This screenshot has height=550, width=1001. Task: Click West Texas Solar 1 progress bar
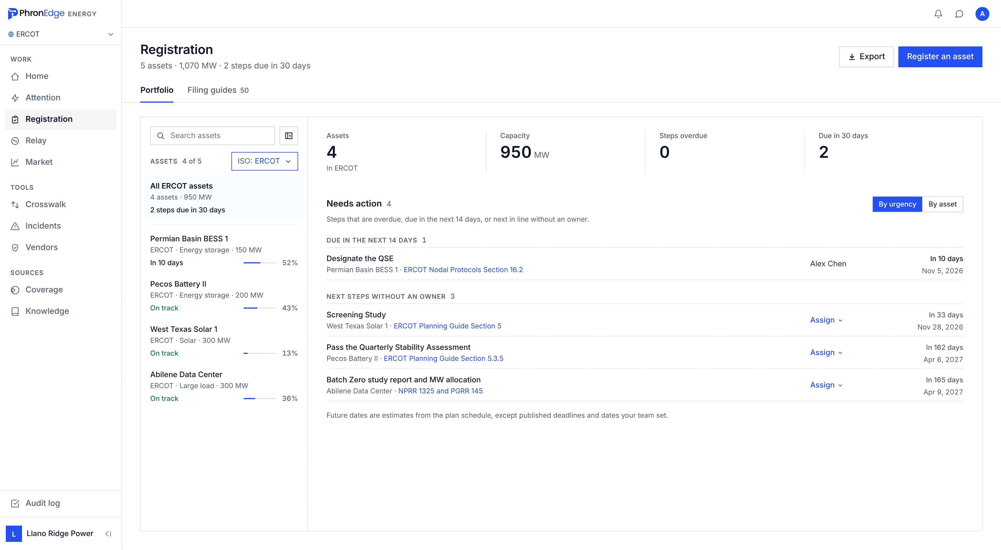[260, 353]
